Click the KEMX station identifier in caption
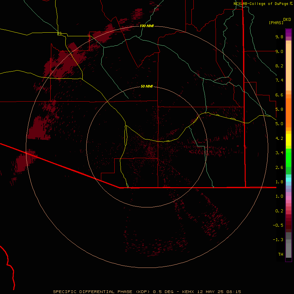The height and width of the screenshot is (294, 294). tap(188, 292)
